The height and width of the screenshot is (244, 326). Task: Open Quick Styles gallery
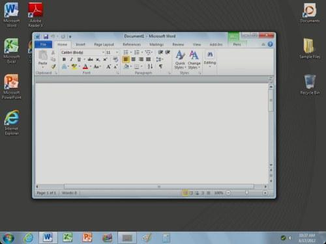[180, 60]
